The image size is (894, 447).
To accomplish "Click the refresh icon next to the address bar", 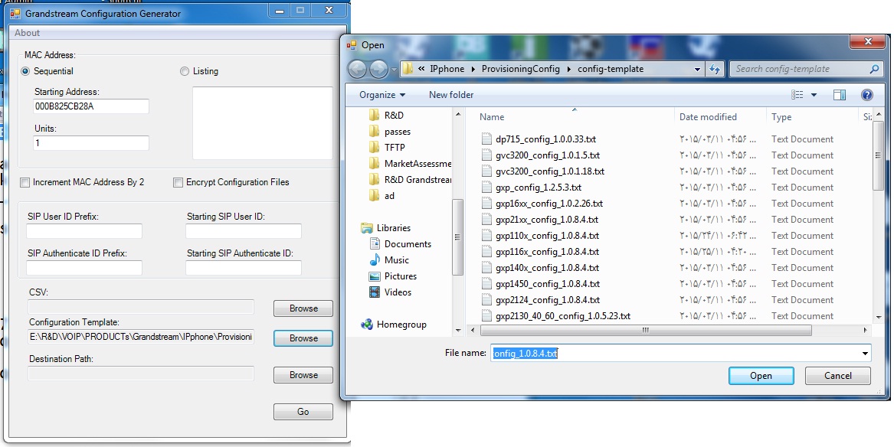I will click(715, 69).
